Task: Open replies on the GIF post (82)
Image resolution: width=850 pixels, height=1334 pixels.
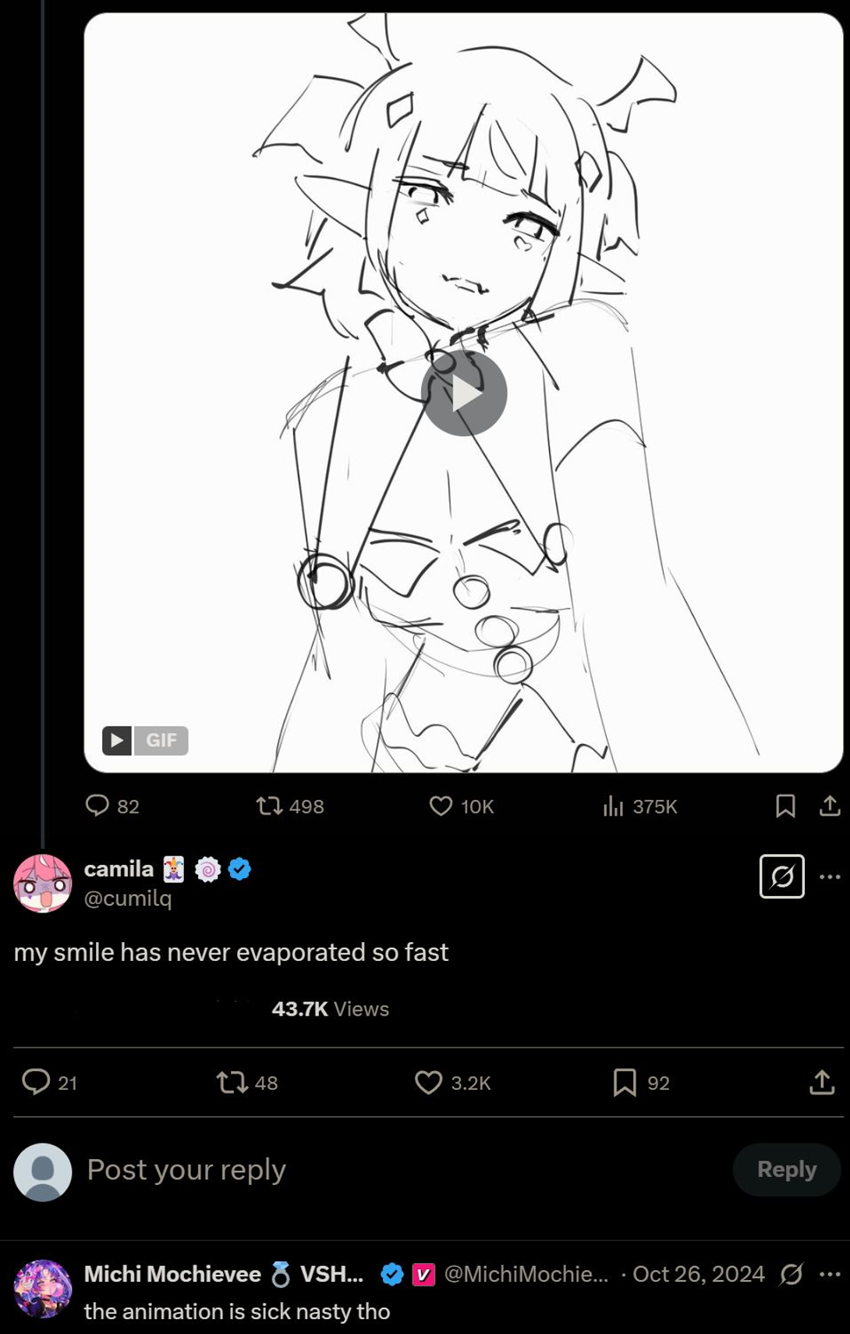Action: pos(112,806)
